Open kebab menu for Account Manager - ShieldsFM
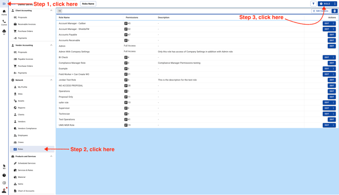 point(333,29)
